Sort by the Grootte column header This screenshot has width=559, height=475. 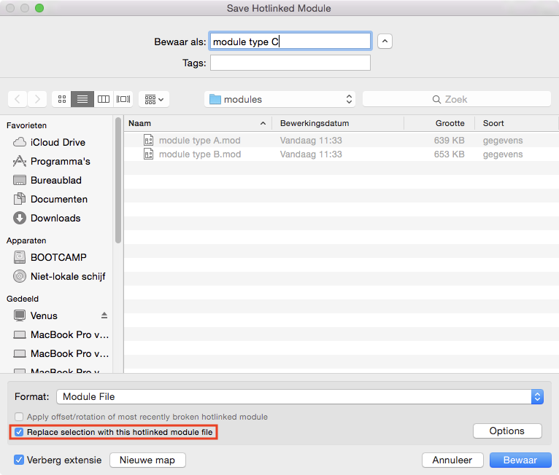[439, 123]
